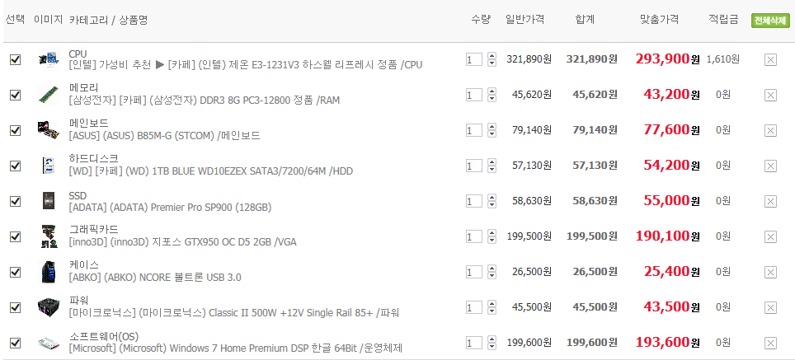This screenshot has width=795, height=360.
Task: Delete the 소프트웨어(OS) row via X icon
Action: click(x=770, y=344)
